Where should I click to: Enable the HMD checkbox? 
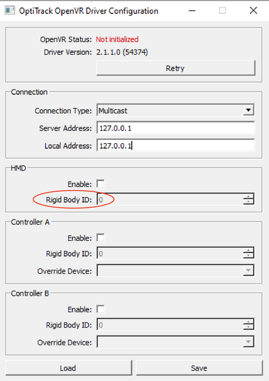(x=100, y=184)
